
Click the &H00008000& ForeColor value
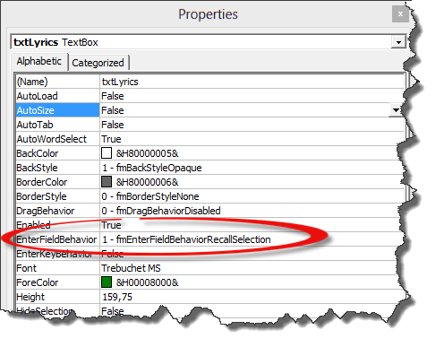[x=147, y=282]
